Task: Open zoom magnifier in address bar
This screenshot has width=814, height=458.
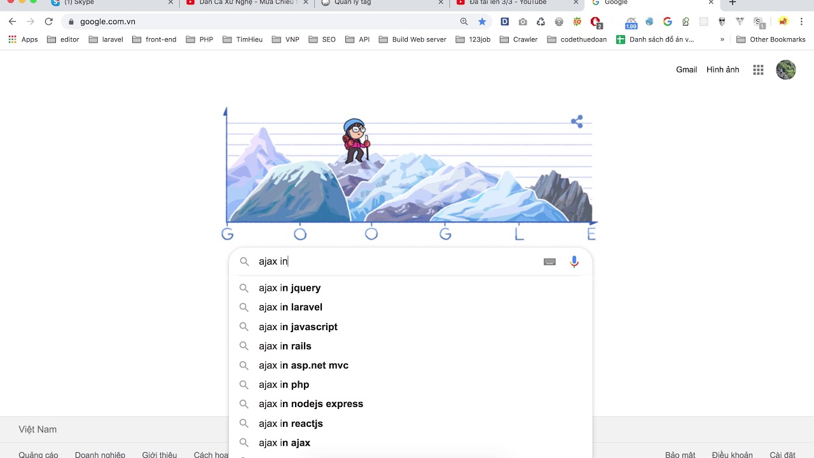Action: pyautogui.click(x=464, y=22)
